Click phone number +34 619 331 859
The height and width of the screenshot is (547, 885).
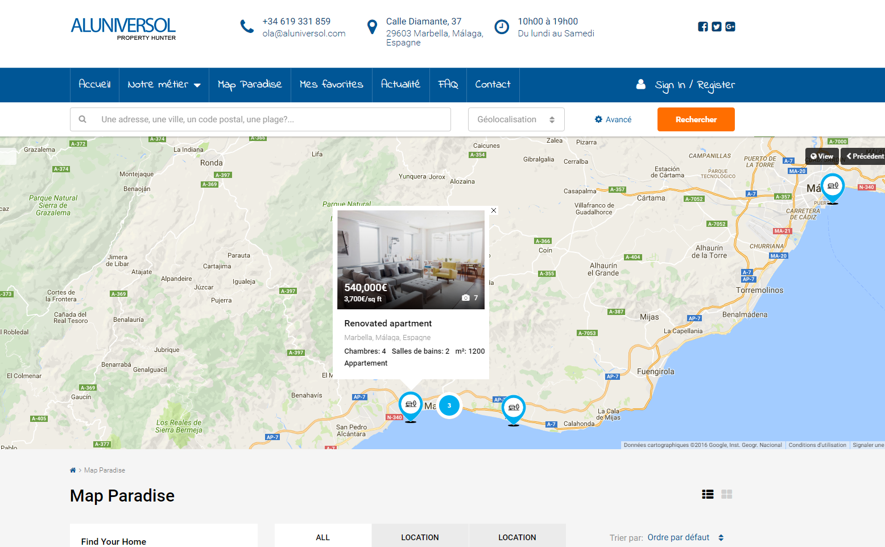pyautogui.click(x=296, y=22)
